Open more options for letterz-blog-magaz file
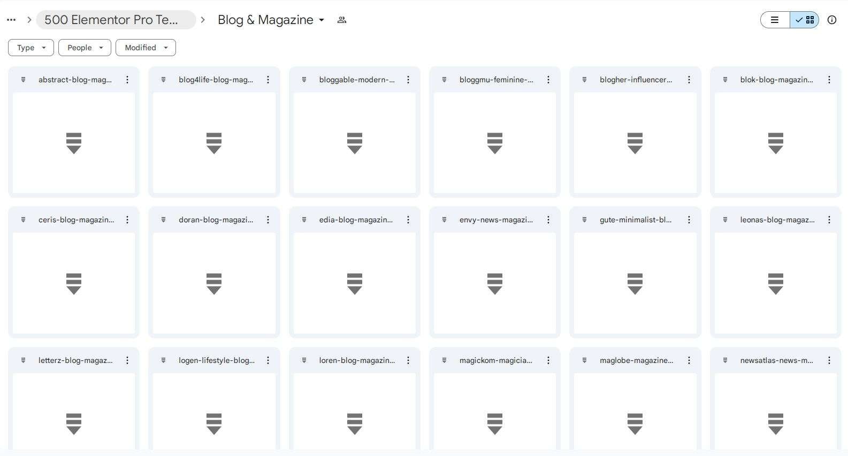 point(127,360)
